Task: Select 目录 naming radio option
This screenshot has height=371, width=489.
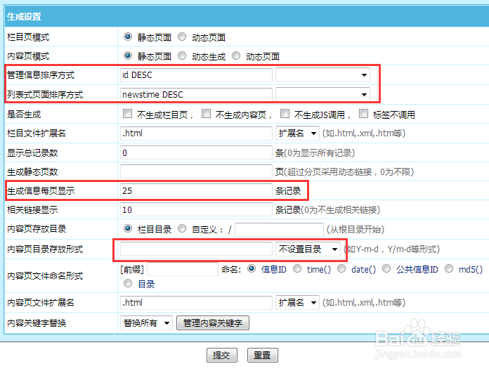Action: click(128, 283)
